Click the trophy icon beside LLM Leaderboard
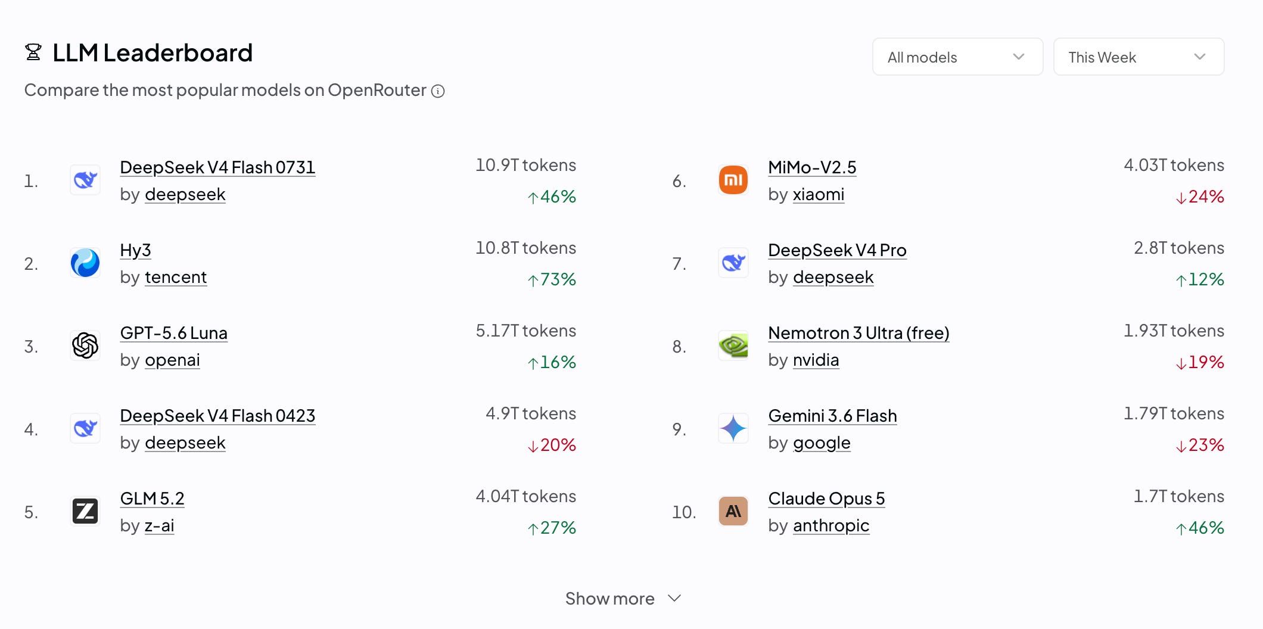 pyautogui.click(x=33, y=52)
